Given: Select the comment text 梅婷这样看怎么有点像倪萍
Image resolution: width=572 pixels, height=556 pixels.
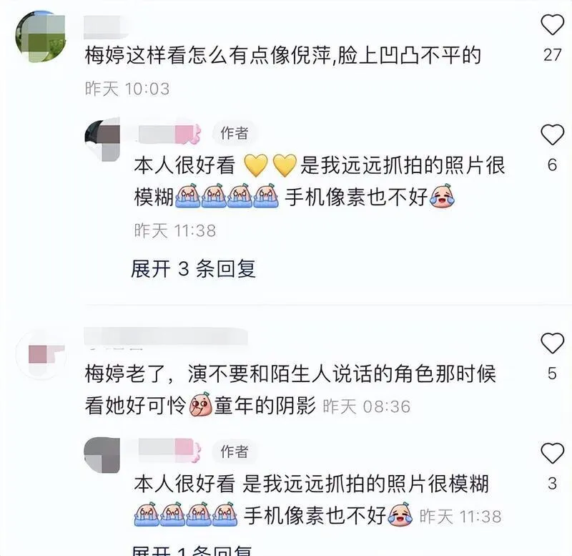Looking at the screenshot, I should tap(207, 56).
